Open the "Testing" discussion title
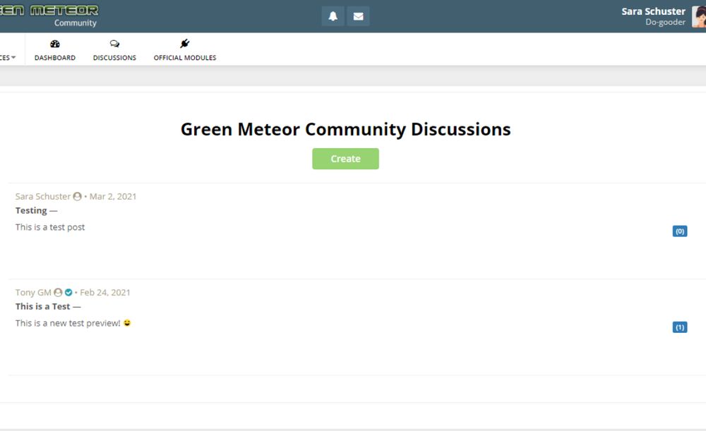The width and height of the screenshot is (706, 431). click(x=31, y=210)
